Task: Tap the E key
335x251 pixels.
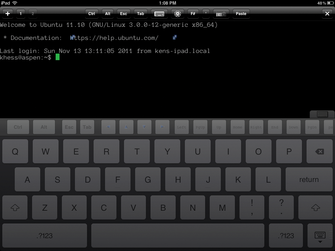Action: point(76,151)
